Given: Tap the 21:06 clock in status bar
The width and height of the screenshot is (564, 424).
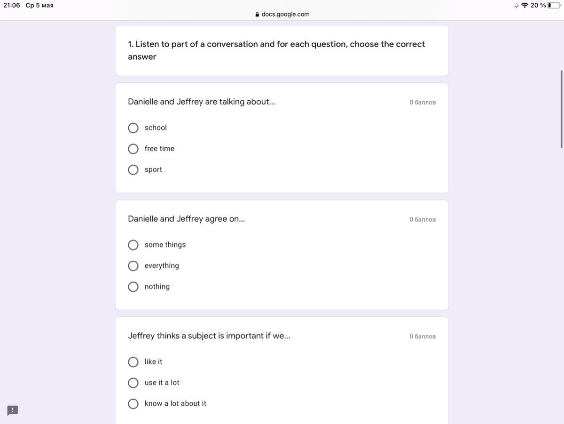Looking at the screenshot, I should pyautogui.click(x=12, y=5).
